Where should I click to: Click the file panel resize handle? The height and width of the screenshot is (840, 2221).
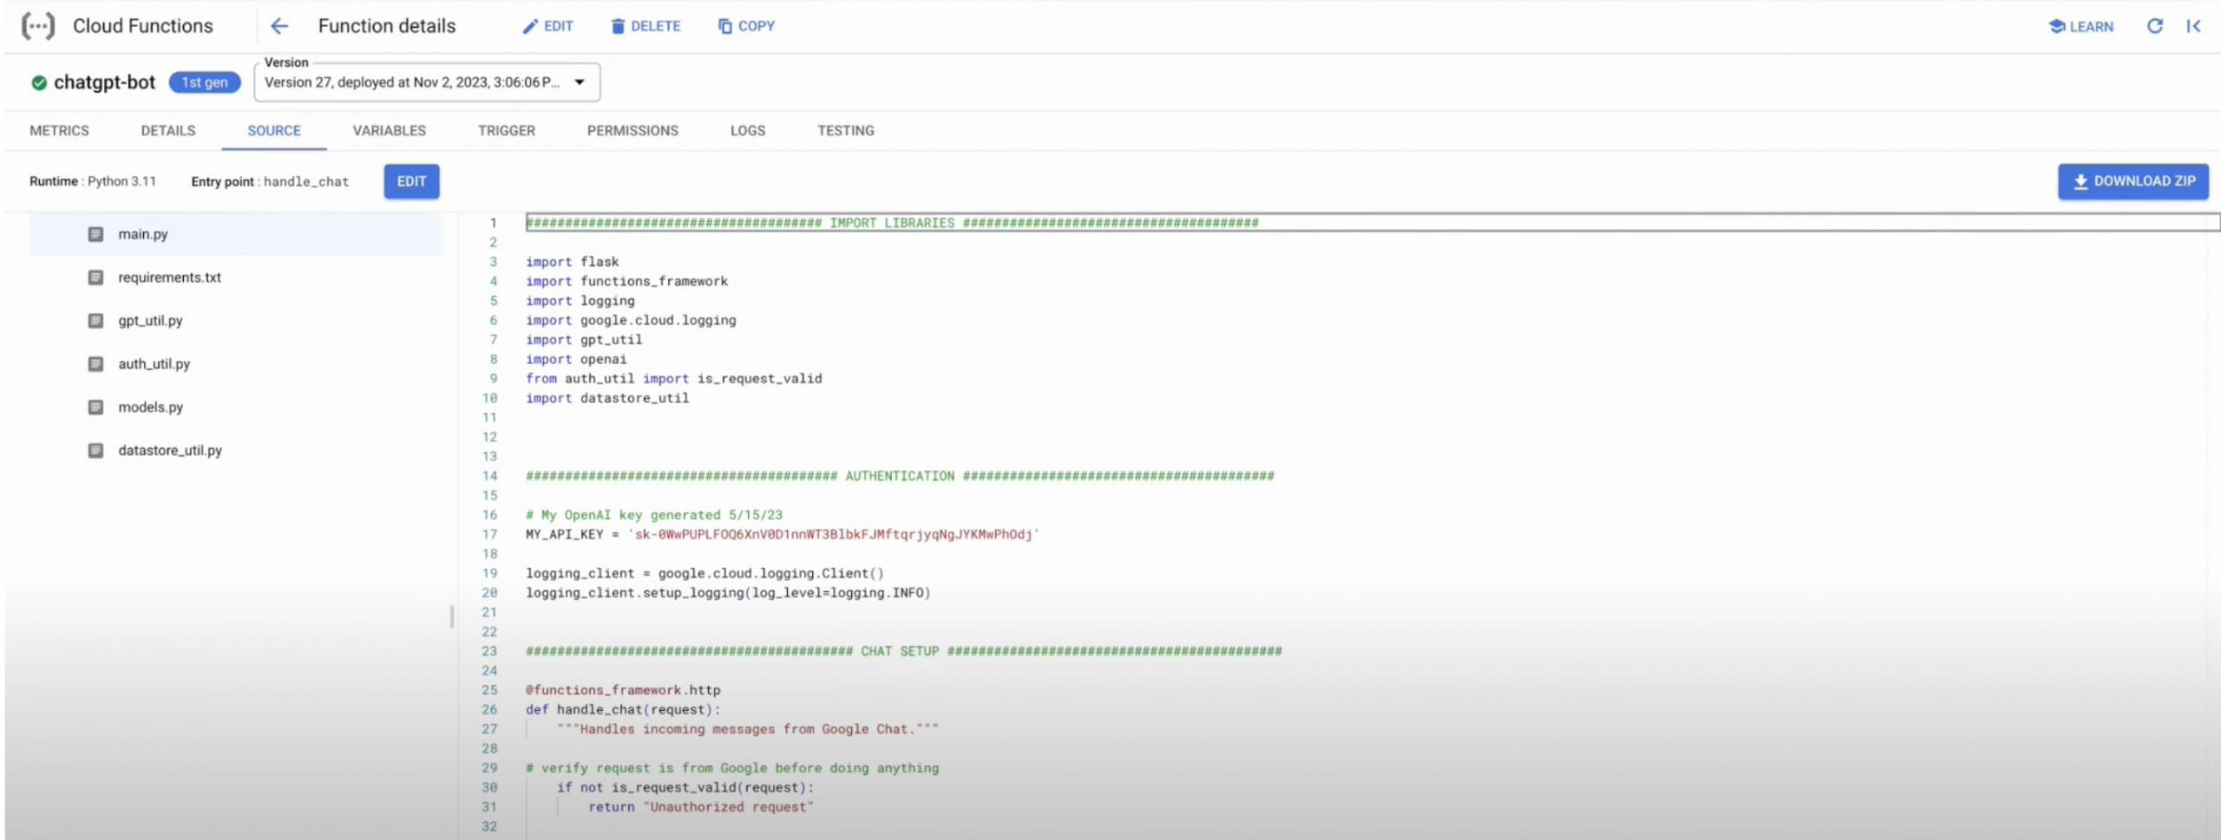452,616
